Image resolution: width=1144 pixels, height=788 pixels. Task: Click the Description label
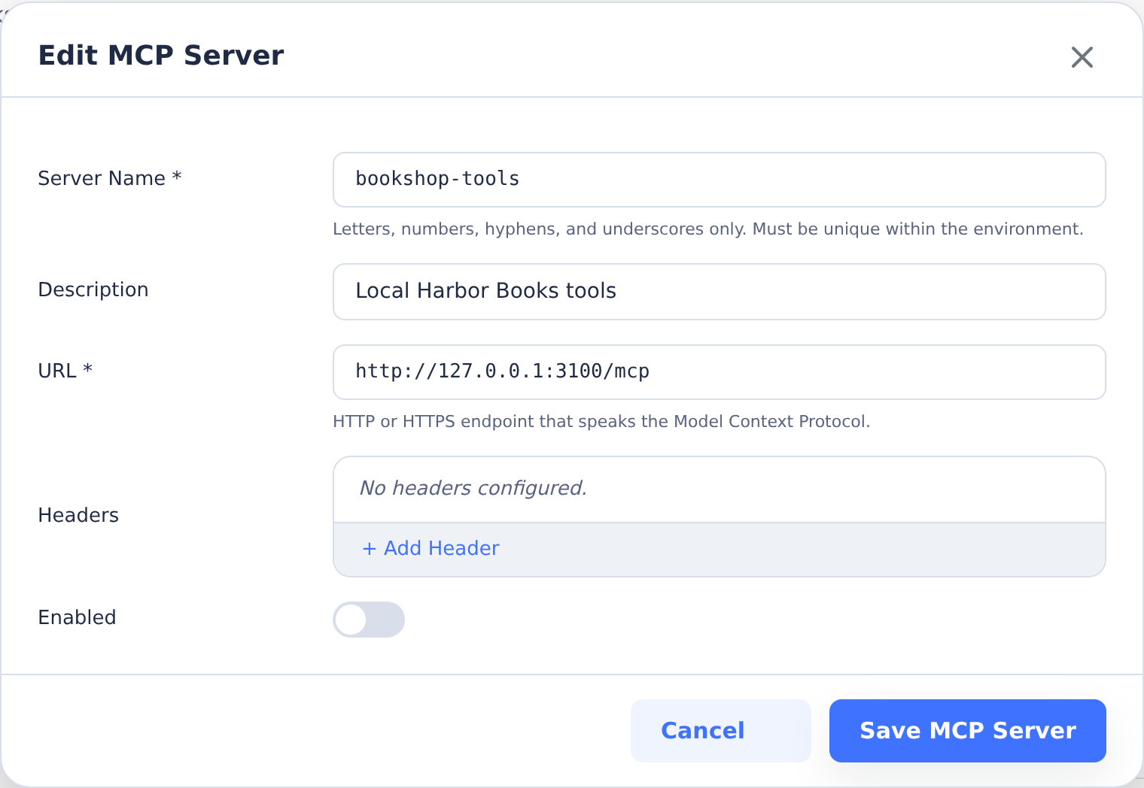(93, 290)
